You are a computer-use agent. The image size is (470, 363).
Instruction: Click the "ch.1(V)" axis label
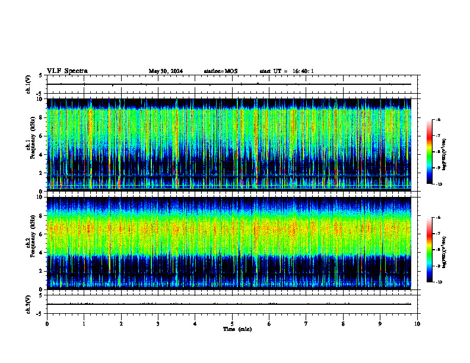[x=28, y=84]
